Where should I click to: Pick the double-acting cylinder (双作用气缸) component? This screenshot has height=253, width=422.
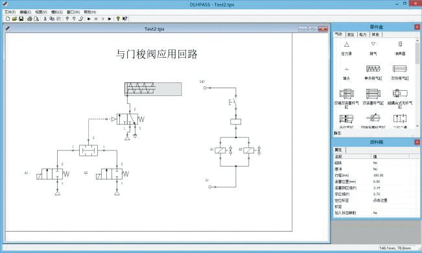click(x=400, y=73)
